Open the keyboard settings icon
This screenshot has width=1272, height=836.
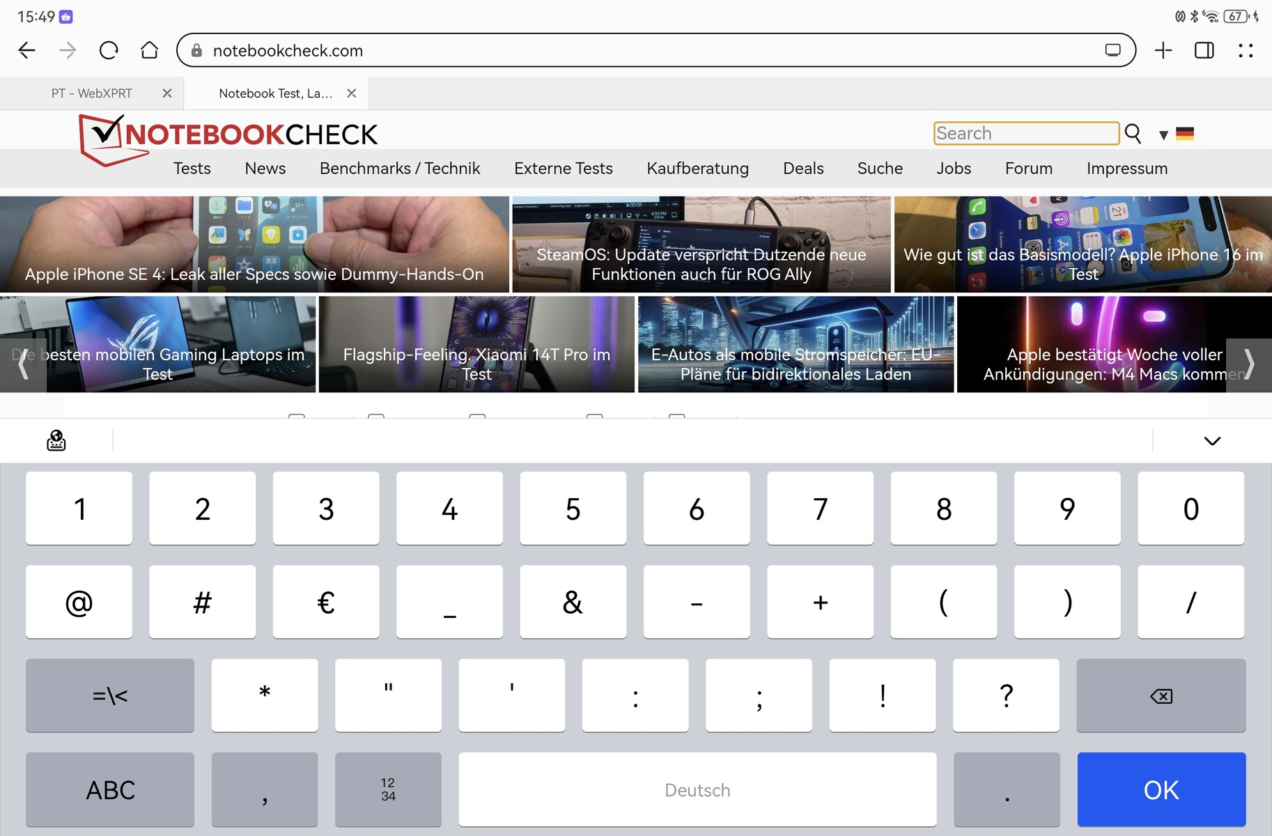[x=56, y=440]
